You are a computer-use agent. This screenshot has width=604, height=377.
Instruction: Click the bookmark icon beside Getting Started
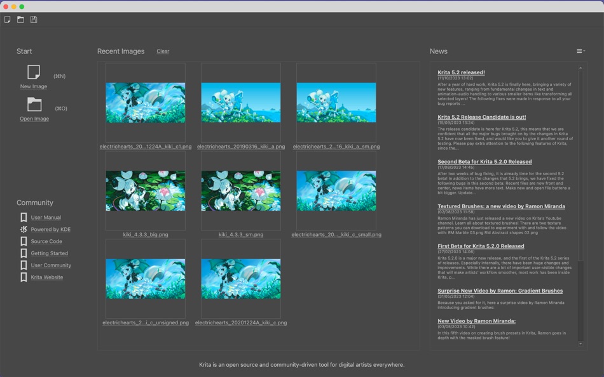click(x=24, y=253)
